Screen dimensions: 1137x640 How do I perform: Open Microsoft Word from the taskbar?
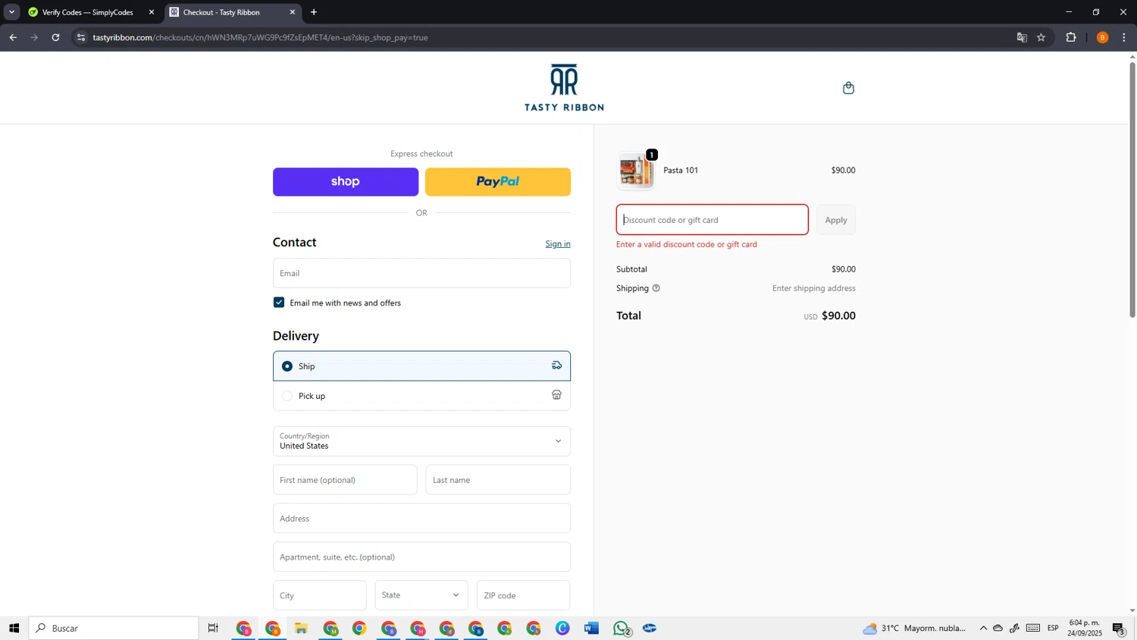click(x=592, y=628)
